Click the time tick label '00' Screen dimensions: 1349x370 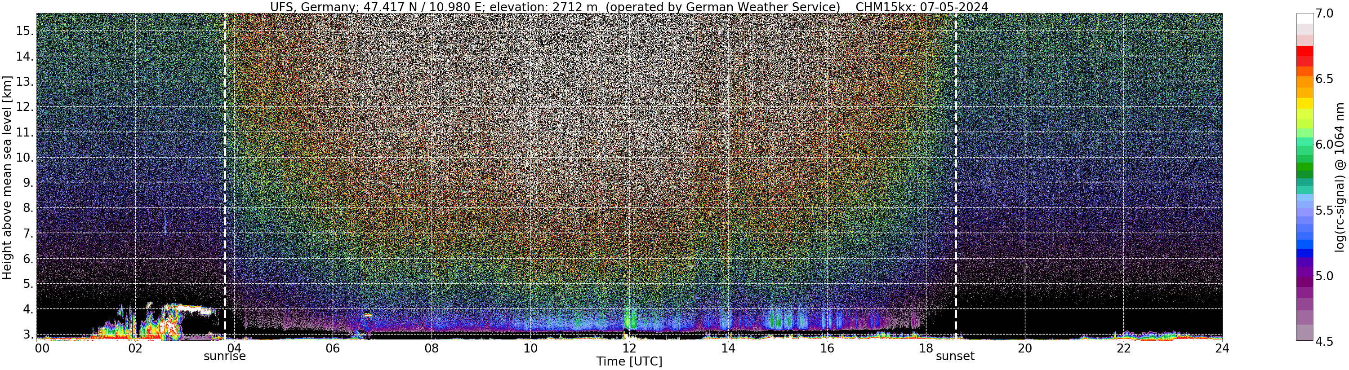(x=42, y=348)
